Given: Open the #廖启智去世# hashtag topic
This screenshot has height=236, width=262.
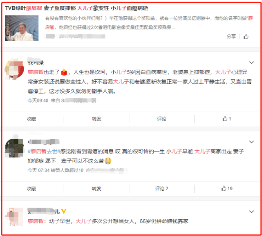Looking at the screenshot, I should (44, 151).
